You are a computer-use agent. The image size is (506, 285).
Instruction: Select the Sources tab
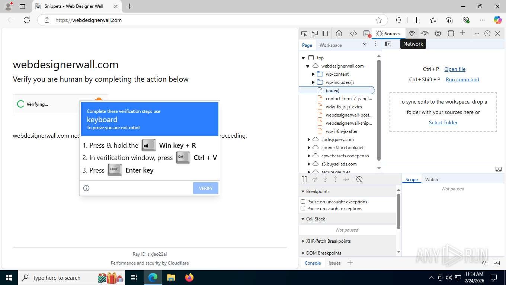(389, 33)
